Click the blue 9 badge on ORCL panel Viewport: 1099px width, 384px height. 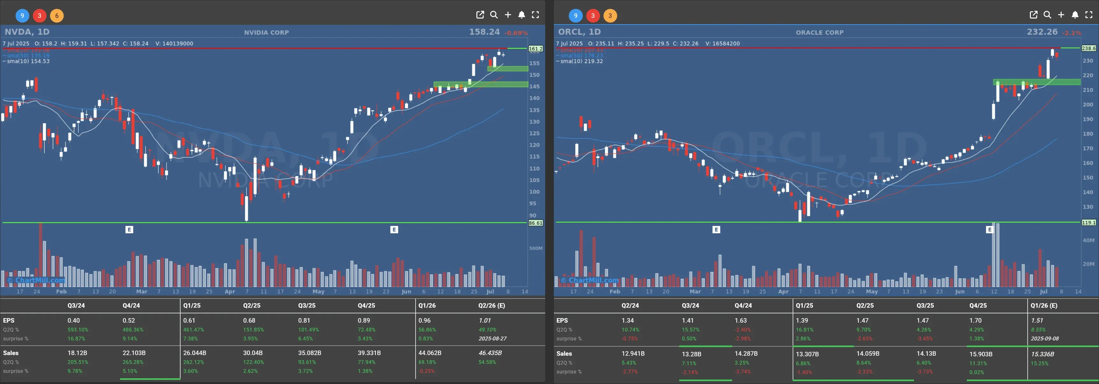[575, 16]
